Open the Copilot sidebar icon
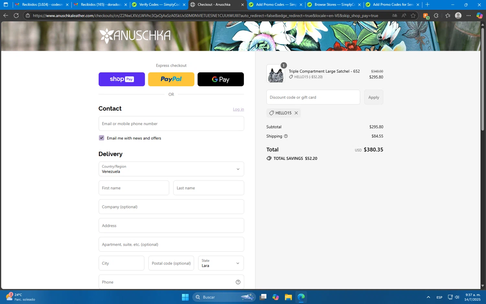Screen dimensions: 486x304 tap(480, 16)
